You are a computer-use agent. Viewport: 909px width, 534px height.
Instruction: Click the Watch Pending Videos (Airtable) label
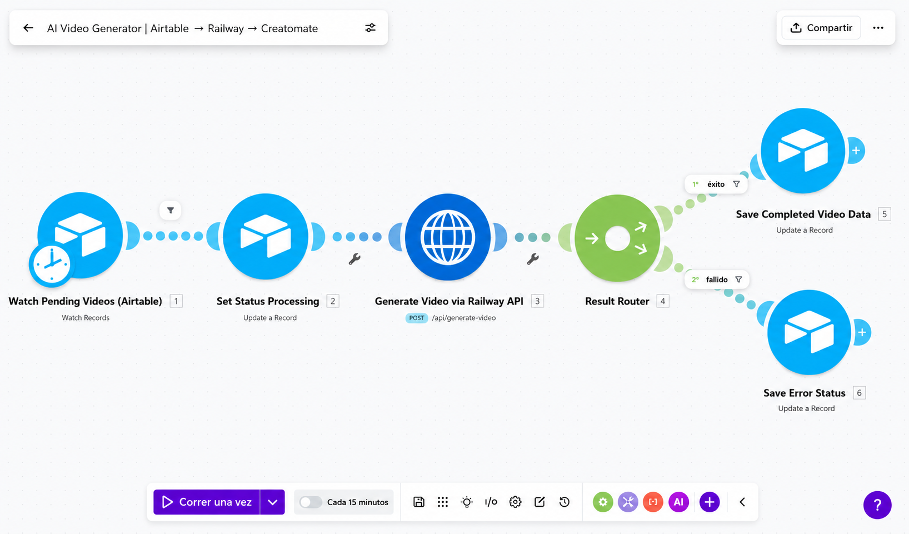(x=85, y=301)
